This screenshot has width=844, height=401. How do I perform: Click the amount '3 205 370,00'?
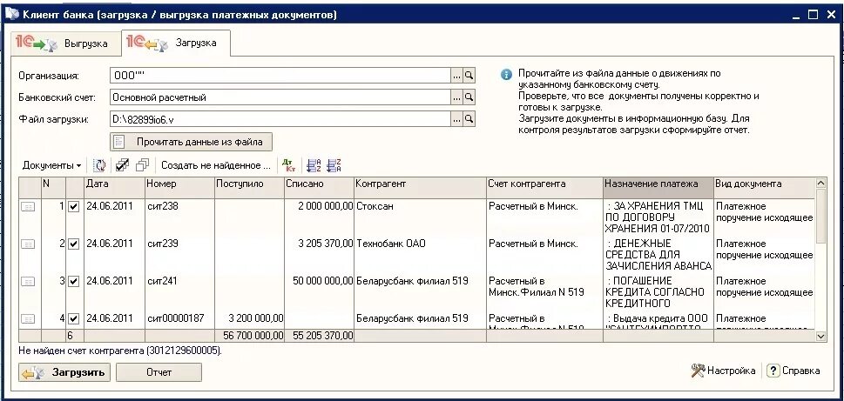(x=326, y=244)
